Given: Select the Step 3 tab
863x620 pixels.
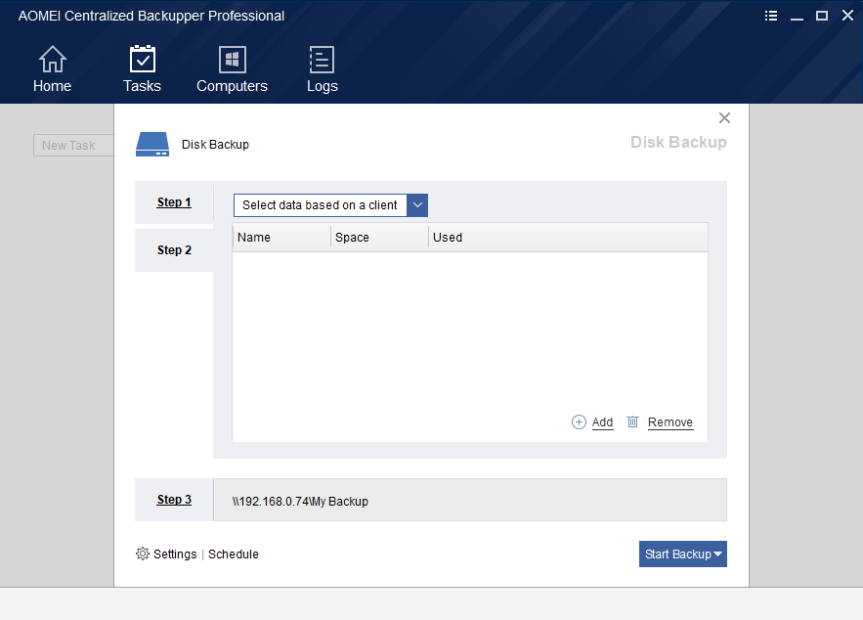Looking at the screenshot, I should [174, 500].
